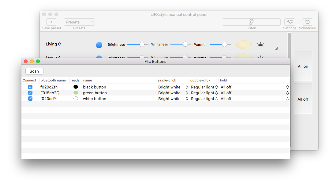Image resolution: width=333 pixels, height=180 pixels.
Task: Open single-click dropdown for white button
Action: 173,99
